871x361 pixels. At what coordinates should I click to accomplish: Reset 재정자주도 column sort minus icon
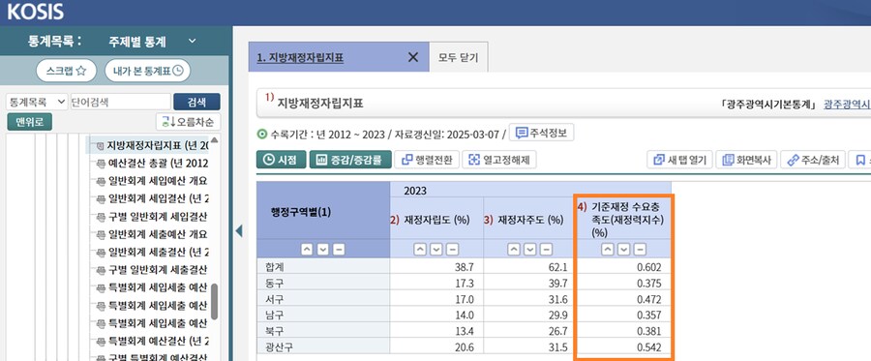point(547,250)
